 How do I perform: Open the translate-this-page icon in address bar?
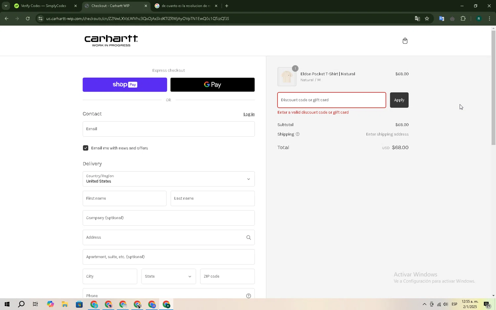417,19
